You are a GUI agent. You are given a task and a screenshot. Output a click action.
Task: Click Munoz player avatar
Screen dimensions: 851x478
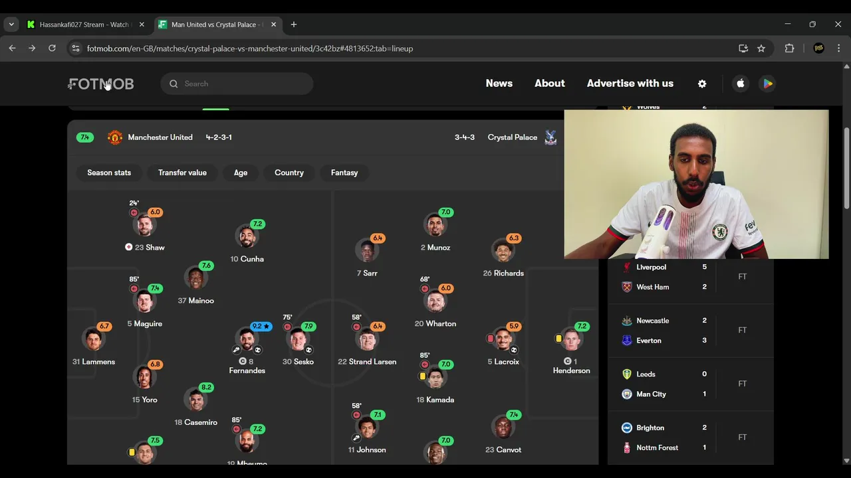point(435,226)
